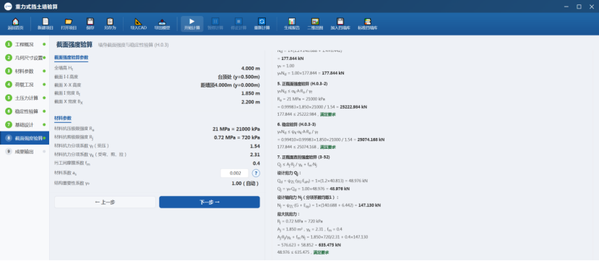Click help question mark beside 材料系数 field
Image resolution: width=599 pixels, height=261 pixels.
coord(256,173)
